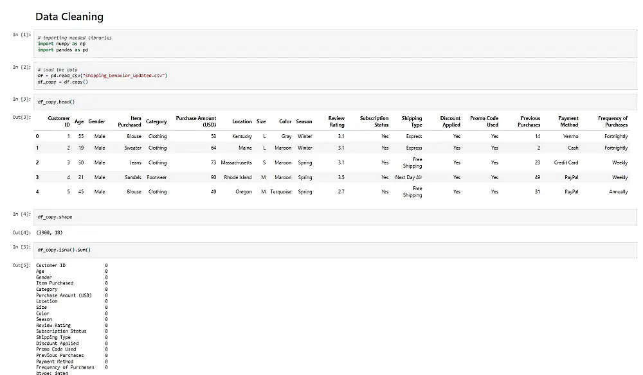Click the Frequency of Purchases column header

point(613,121)
